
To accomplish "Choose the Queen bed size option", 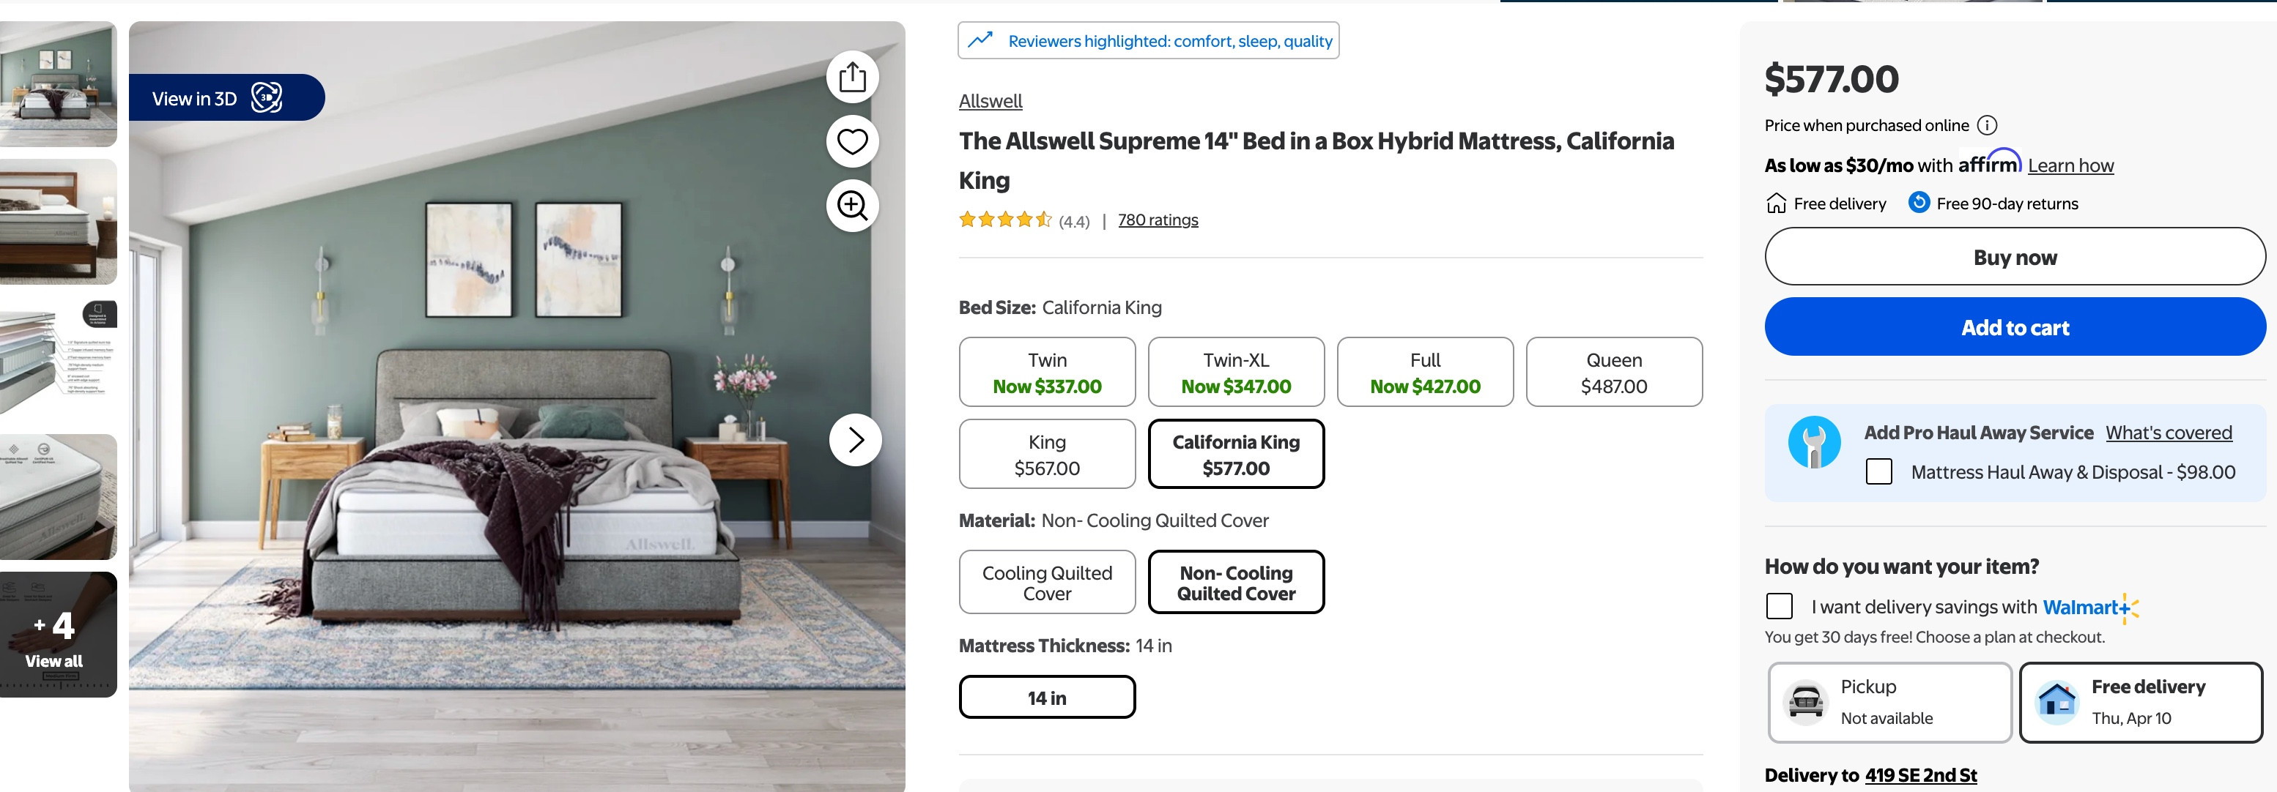I will tap(1613, 373).
